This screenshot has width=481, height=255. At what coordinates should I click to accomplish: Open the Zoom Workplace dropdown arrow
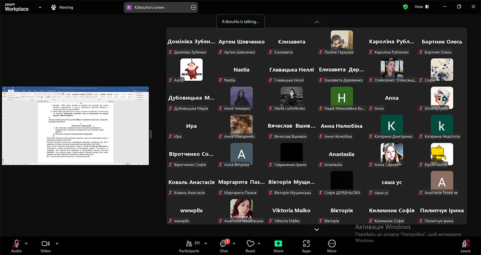[x=40, y=7]
